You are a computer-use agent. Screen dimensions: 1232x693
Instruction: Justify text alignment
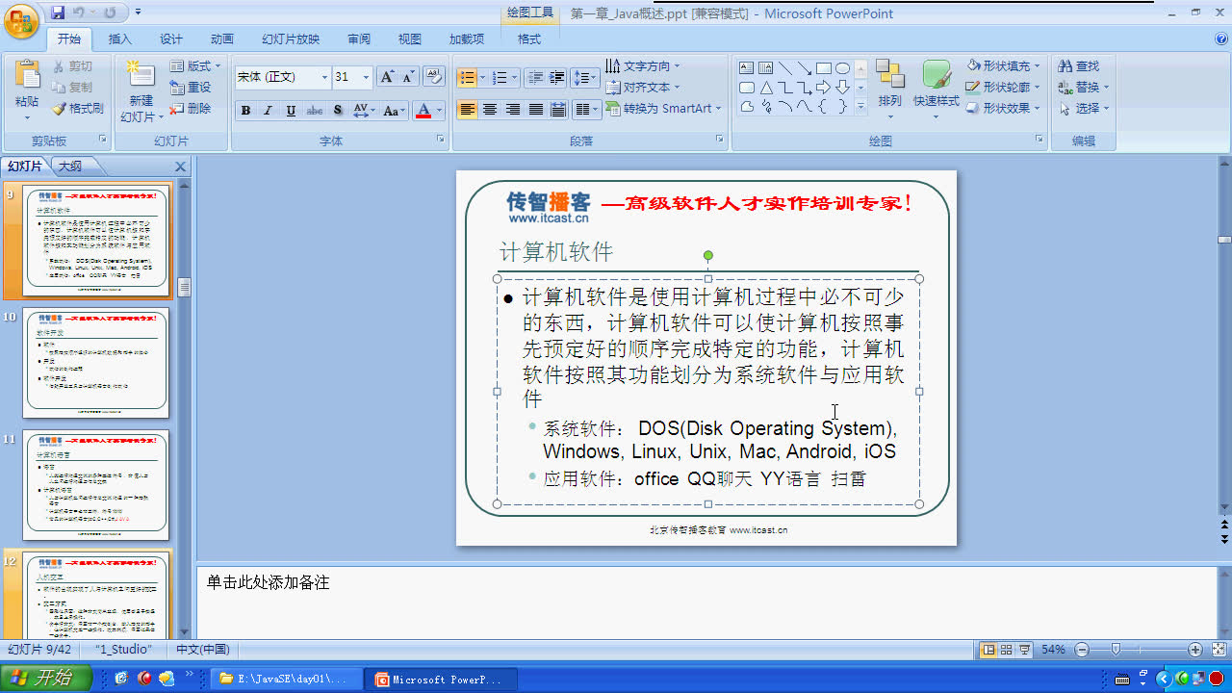[x=535, y=110]
